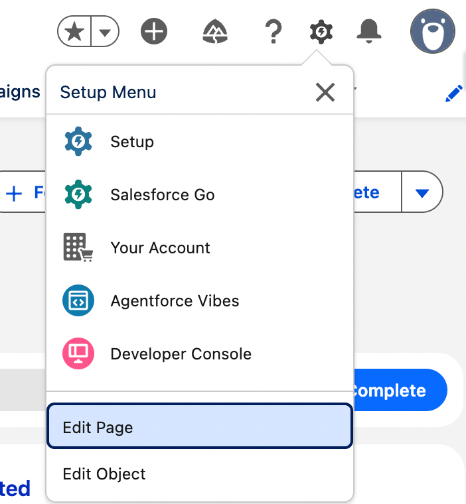466x504 pixels.
Task: Click the Favorites star icon
Action: [74, 31]
